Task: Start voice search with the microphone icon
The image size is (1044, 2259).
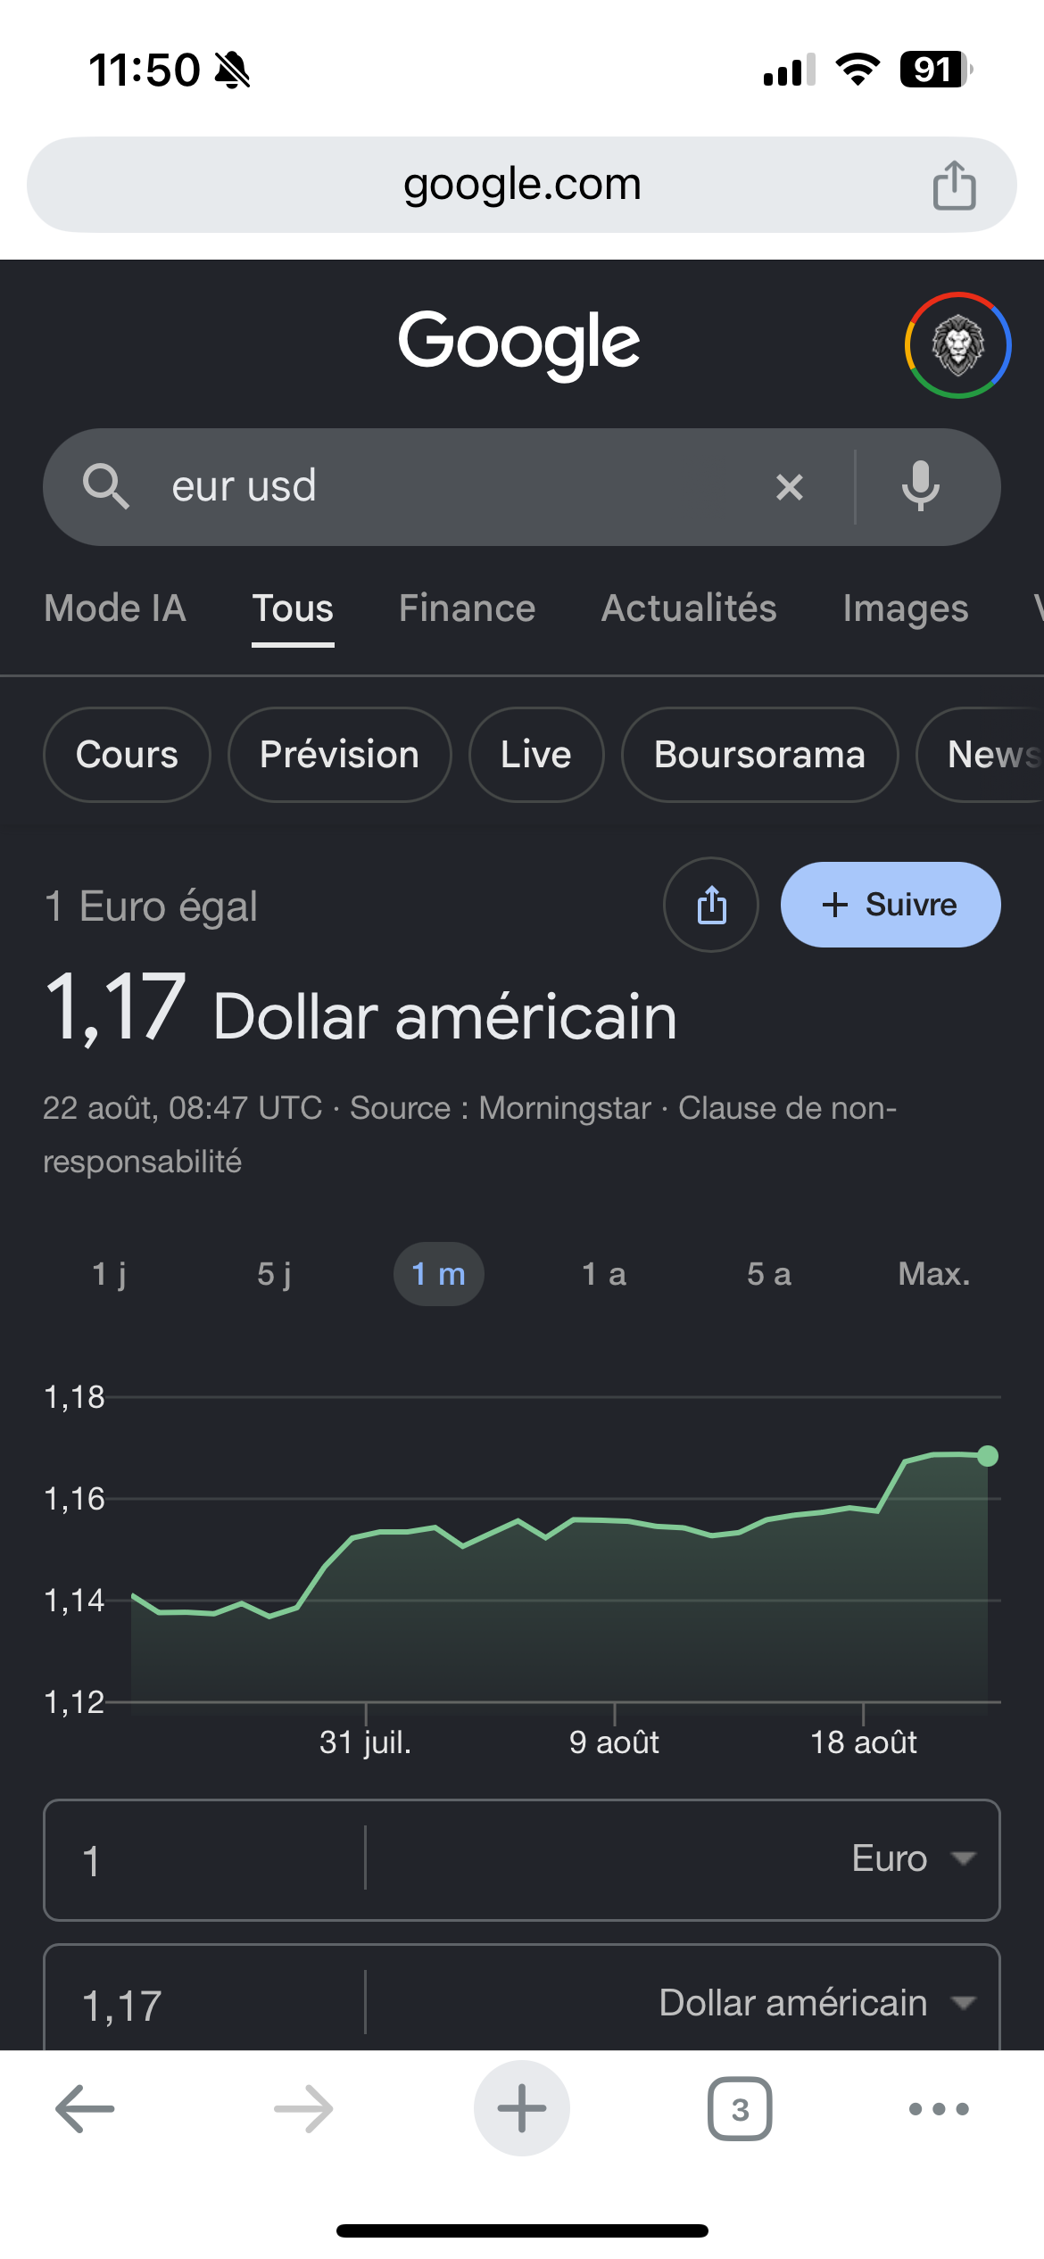Action: click(x=920, y=487)
